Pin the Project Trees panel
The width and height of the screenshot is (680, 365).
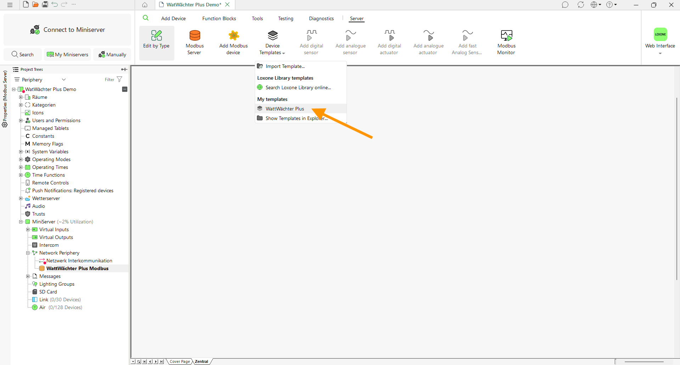pos(124,69)
